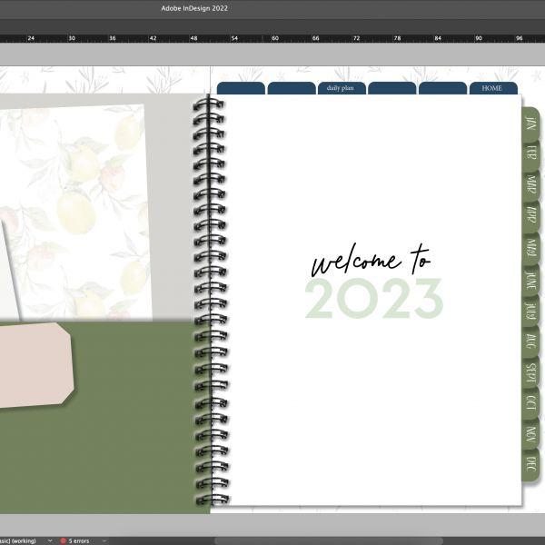Select the blank blue tab right of daily plan
Screen dimensions: 545x545
pyautogui.click(x=392, y=88)
